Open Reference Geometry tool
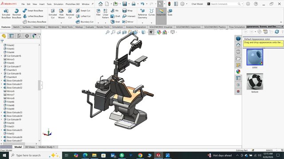This screenshot has width=284, height=159. [x=142, y=14]
